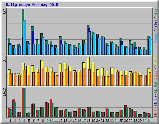Click the 'Sites' legend label

[156, 75]
